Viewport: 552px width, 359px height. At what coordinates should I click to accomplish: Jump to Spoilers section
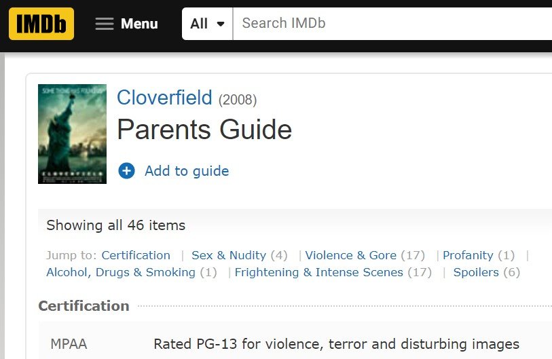pyautogui.click(x=476, y=272)
